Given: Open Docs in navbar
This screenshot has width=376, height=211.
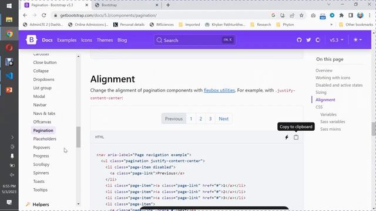Looking at the screenshot, I should coord(47,40).
